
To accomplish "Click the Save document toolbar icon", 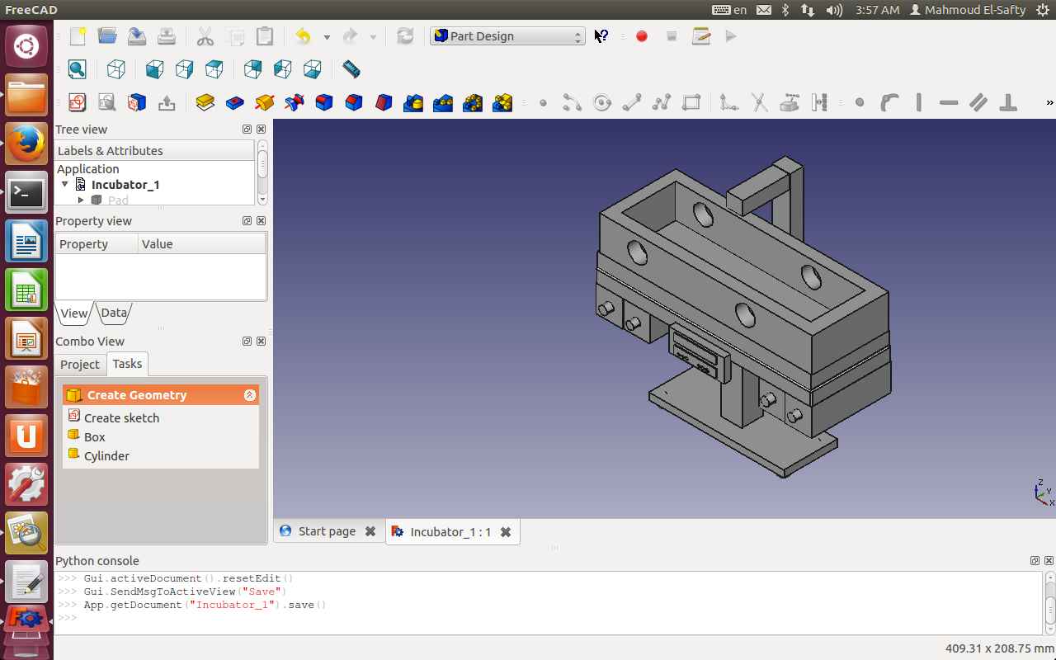I will 137,36.
